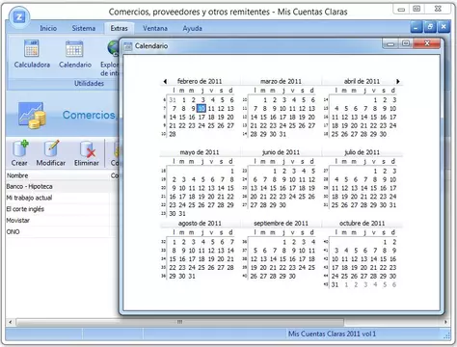Click the coins chart Comercios icon

point(32,116)
